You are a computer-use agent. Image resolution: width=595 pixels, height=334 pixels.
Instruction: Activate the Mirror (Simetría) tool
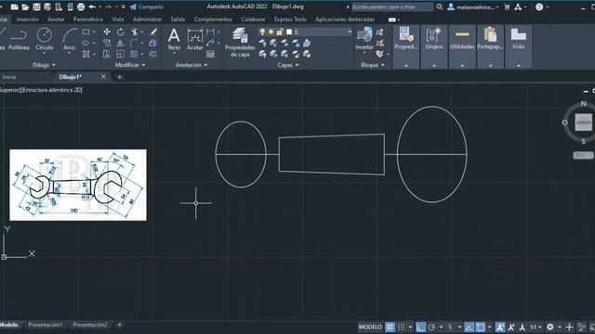tap(120, 44)
